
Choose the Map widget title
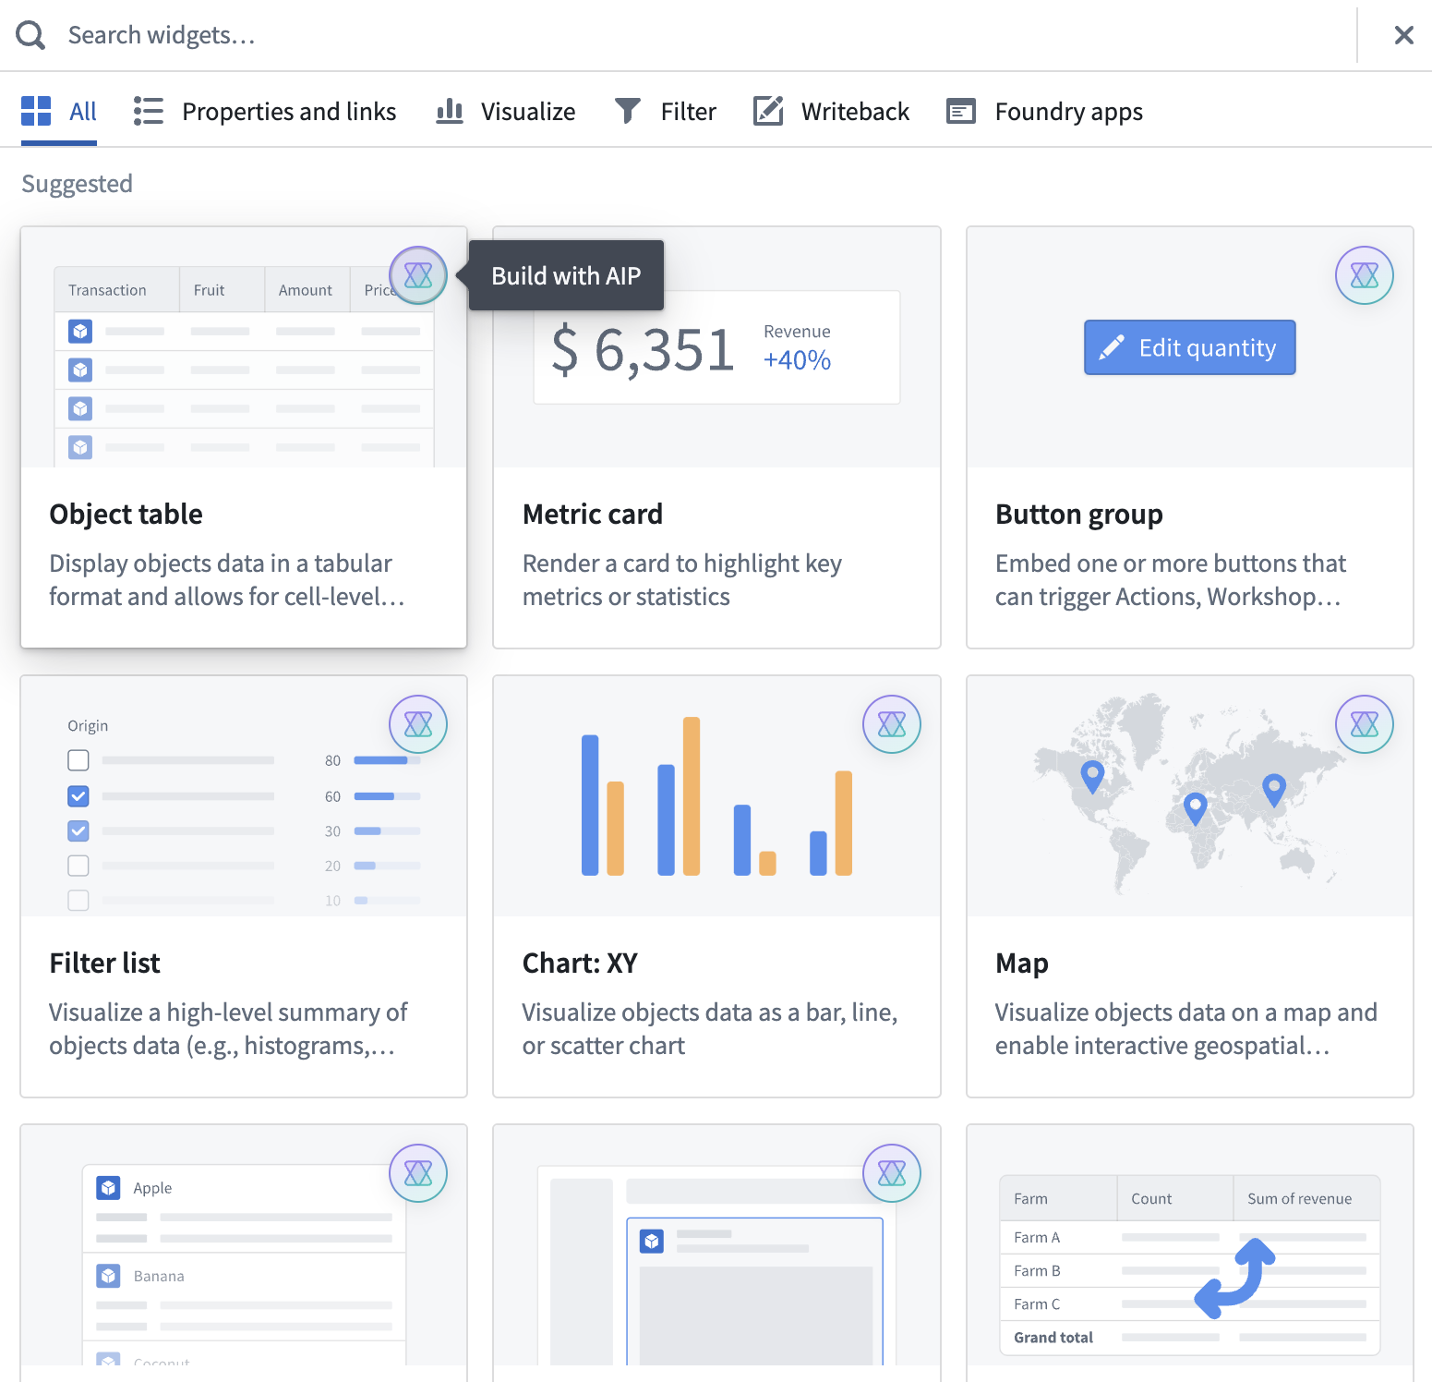pyautogui.click(x=1022, y=964)
